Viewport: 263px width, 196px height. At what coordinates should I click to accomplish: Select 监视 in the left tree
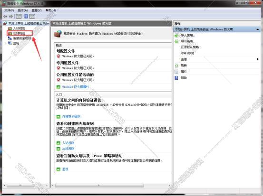click(16, 43)
